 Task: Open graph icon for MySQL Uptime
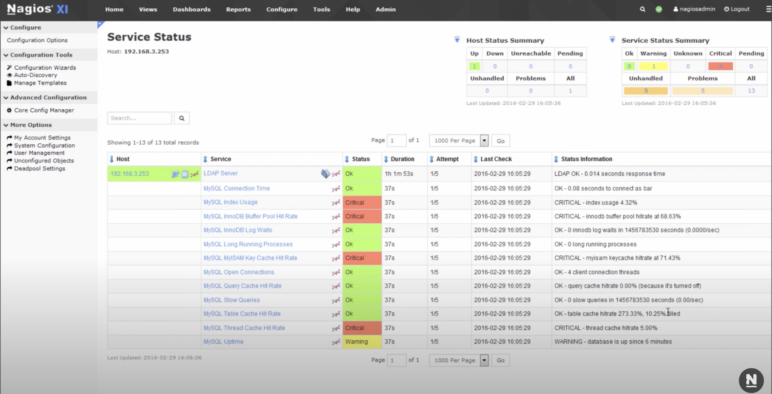(336, 342)
